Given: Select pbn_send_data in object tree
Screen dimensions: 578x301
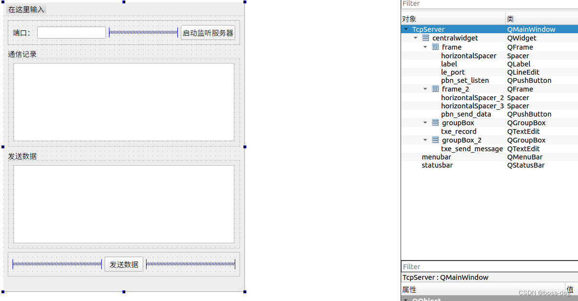Looking at the screenshot, I should pos(466,114).
